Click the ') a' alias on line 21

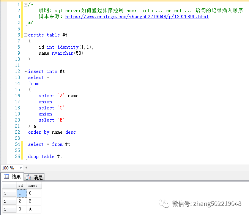[32, 126]
